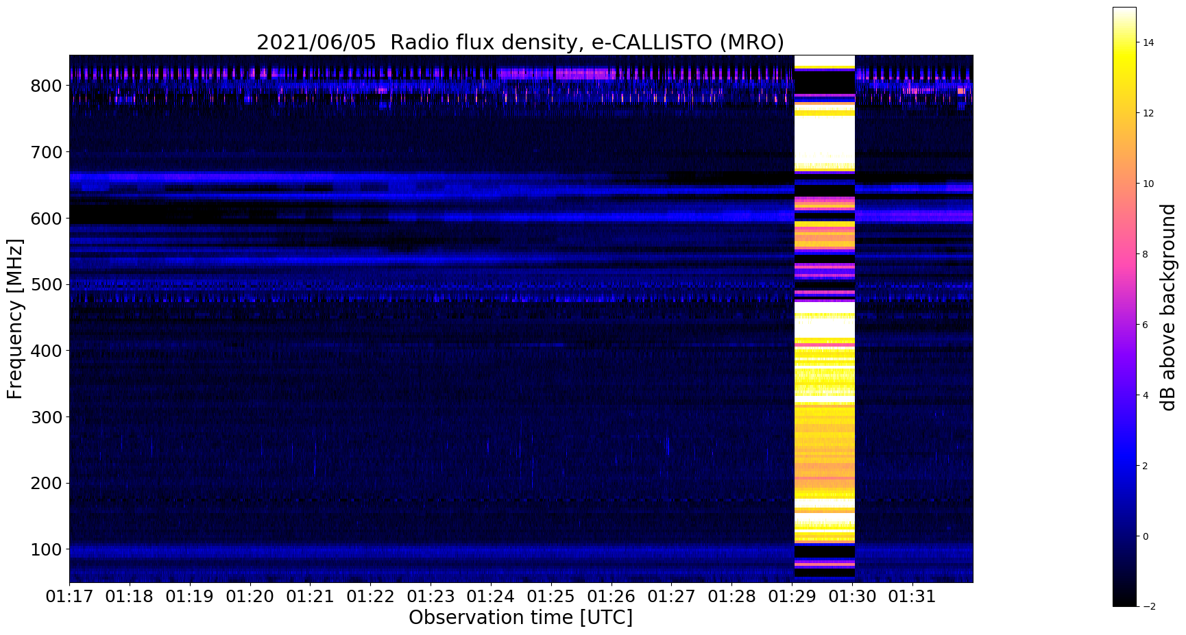
Task: Click the 01:31 time tick label
Action: click(x=912, y=597)
